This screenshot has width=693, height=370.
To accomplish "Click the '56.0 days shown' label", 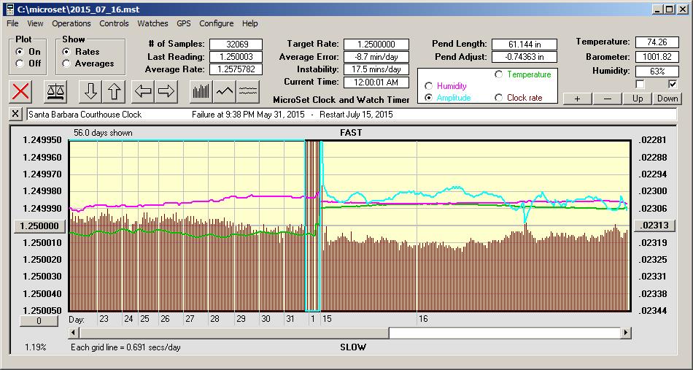I will pos(103,133).
